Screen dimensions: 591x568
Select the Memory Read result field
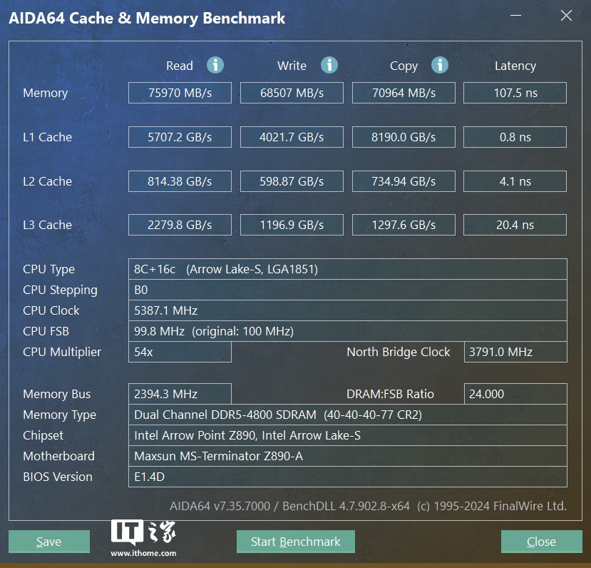tap(180, 93)
